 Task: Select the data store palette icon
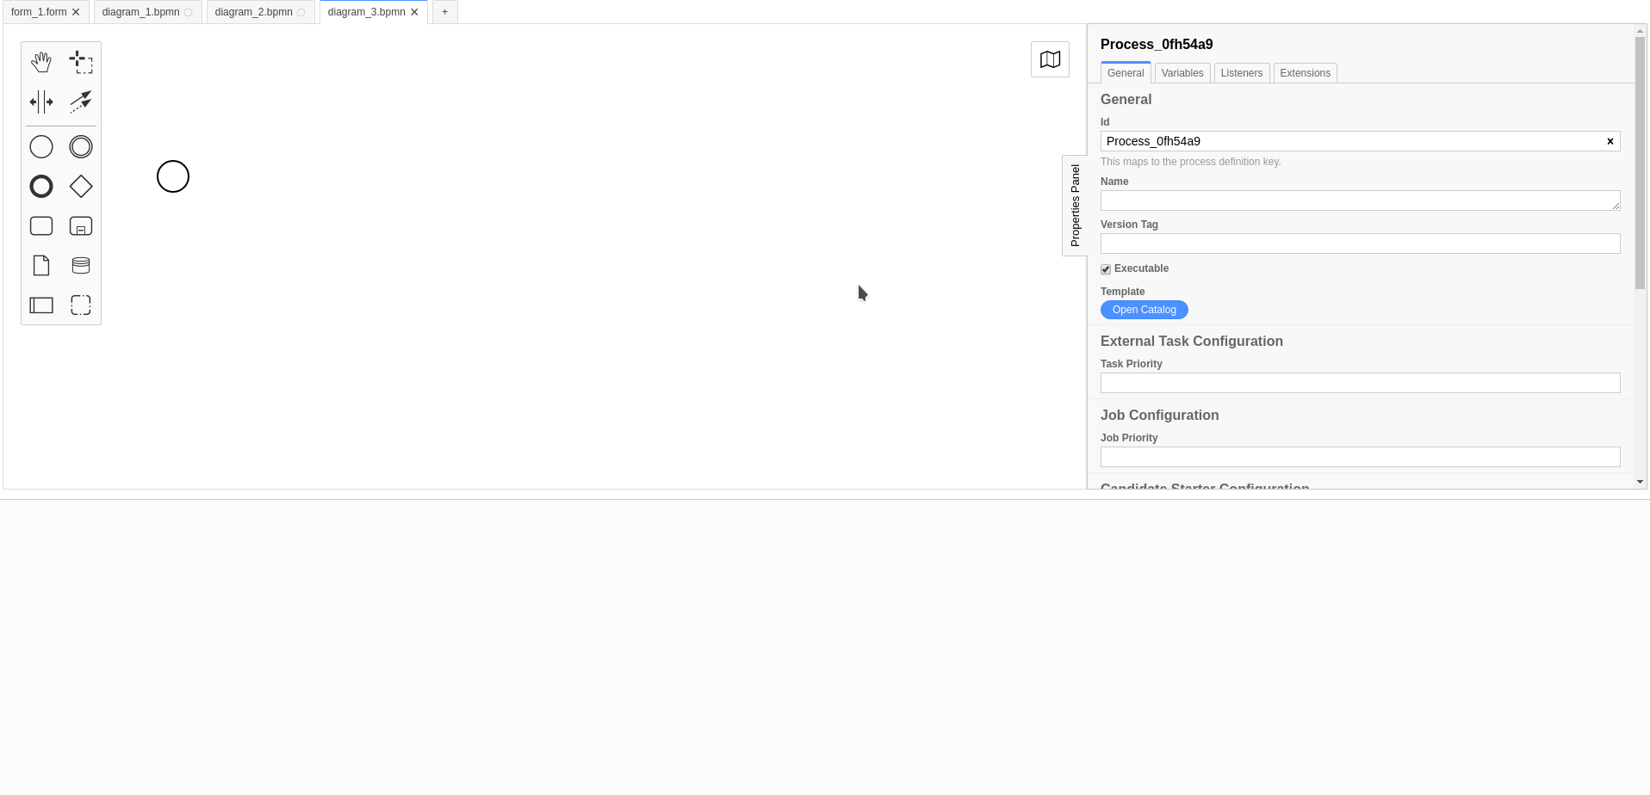click(x=80, y=265)
